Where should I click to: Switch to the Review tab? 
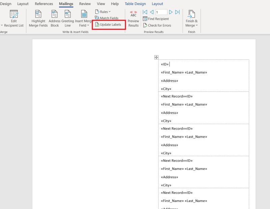tap(85, 4)
